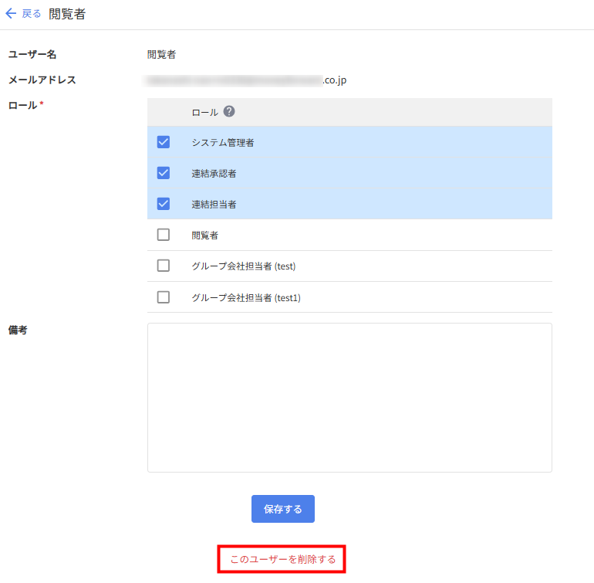Click the グループ会社担当者 (test1) row label
Screen dimensions: 594x583
246,297
